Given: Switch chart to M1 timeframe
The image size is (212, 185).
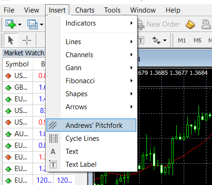Looking at the screenshot, I should click(x=182, y=40).
